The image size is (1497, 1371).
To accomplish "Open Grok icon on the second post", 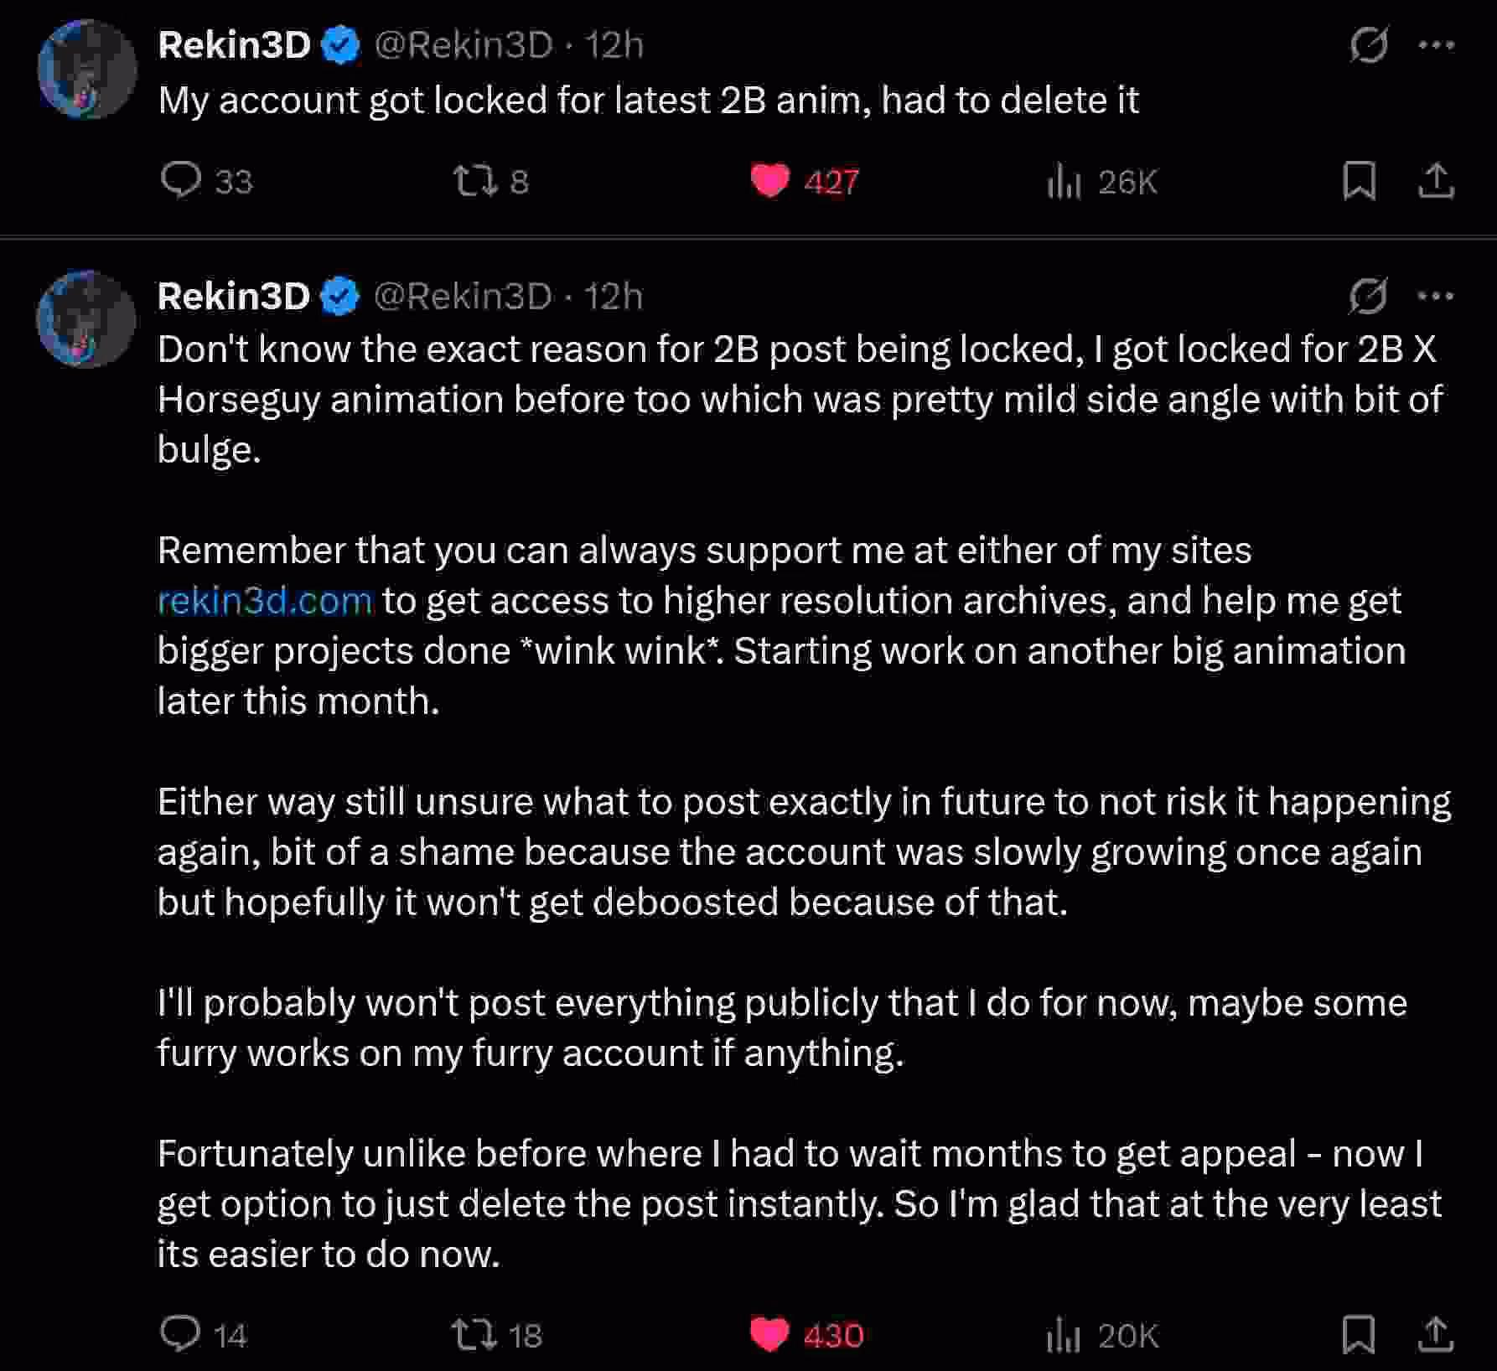I will [x=1369, y=296].
